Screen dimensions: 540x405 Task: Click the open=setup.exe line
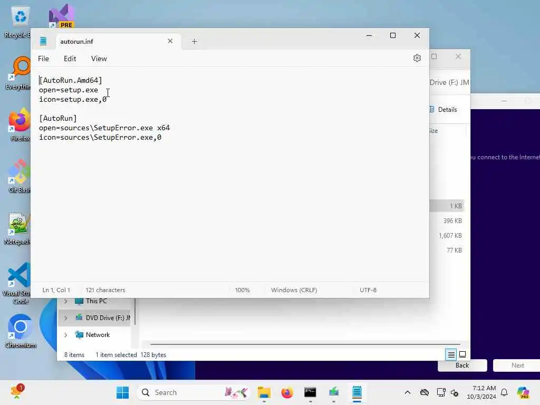pyautogui.click(x=69, y=90)
